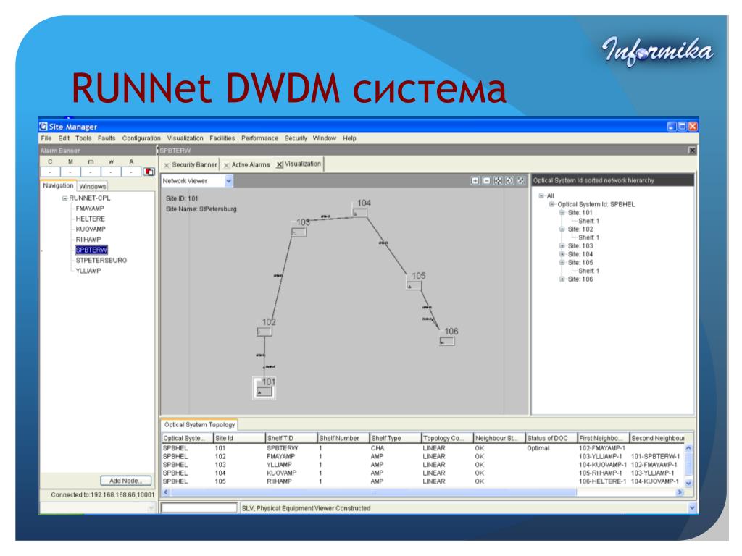Open the Security menu
The height and width of the screenshot is (556, 742).
(296, 138)
